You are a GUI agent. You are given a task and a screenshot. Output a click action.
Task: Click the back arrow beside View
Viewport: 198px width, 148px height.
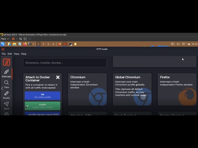click(2, 88)
